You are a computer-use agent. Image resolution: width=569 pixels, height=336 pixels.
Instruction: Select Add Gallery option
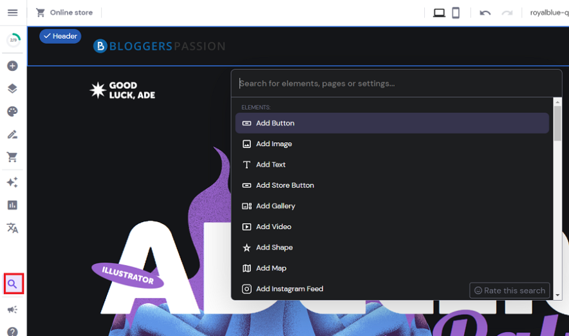point(392,206)
